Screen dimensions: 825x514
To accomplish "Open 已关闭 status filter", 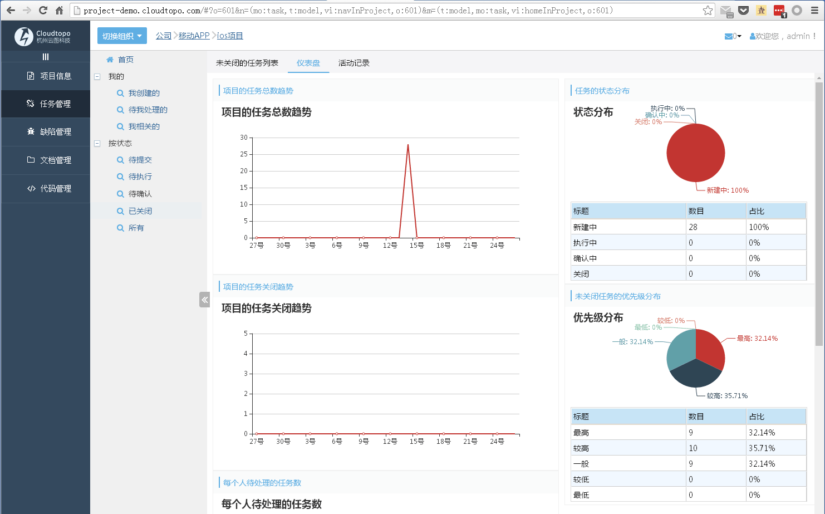I will click(140, 211).
